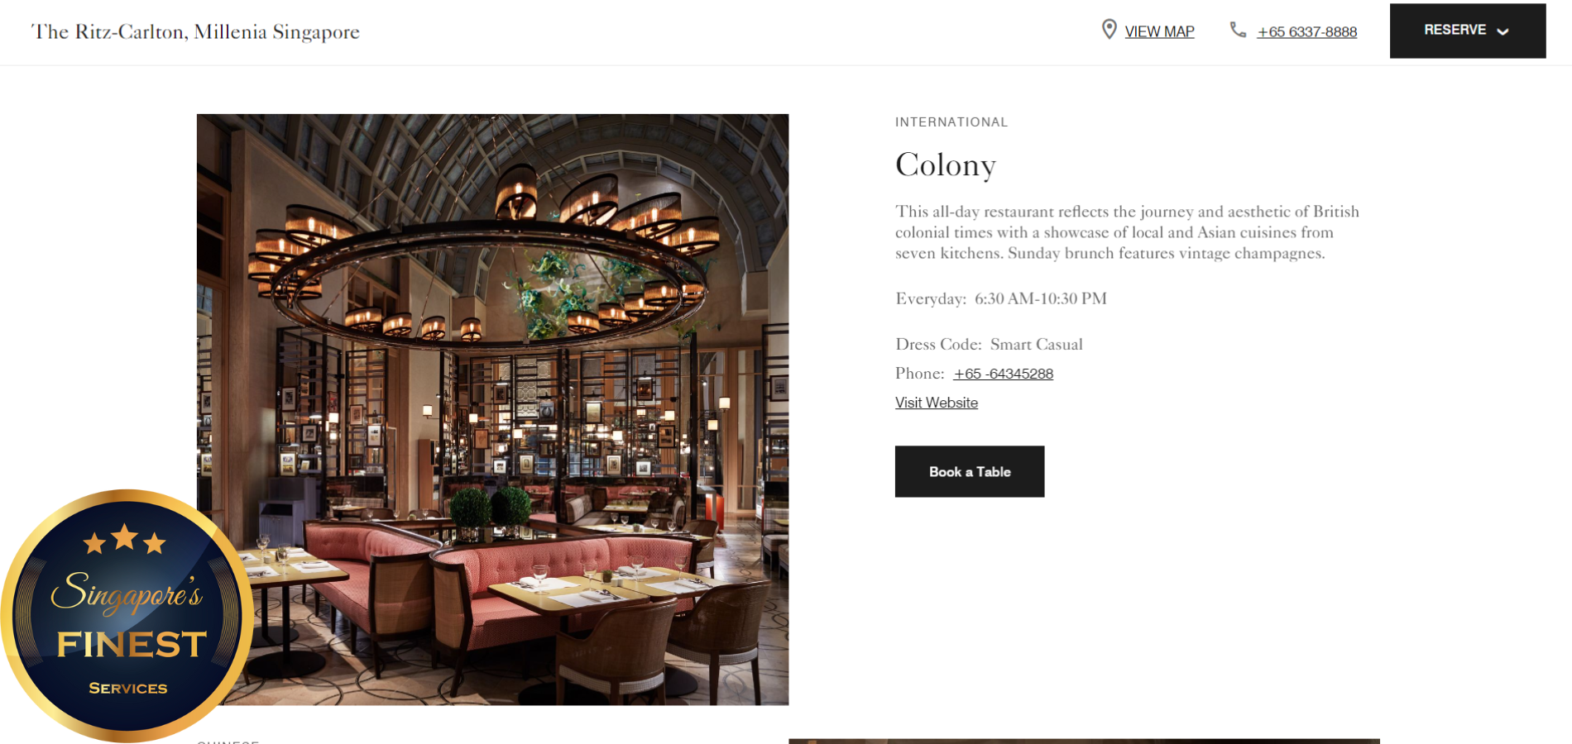Click Colony phone number +65 -64345288
The width and height of the screenshot is (1572, 744).
pos(1003,374)
